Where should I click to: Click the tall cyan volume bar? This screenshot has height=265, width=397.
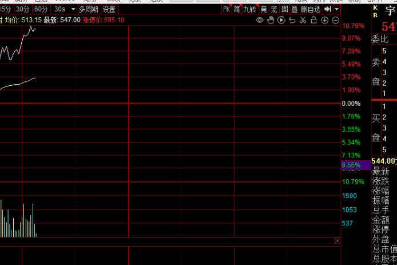tap(33, 220)
